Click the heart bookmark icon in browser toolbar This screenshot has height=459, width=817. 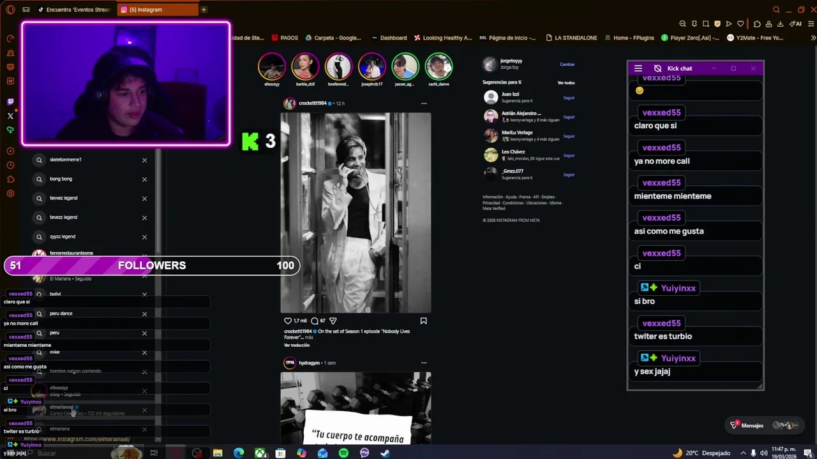click(x=740, y=24)
